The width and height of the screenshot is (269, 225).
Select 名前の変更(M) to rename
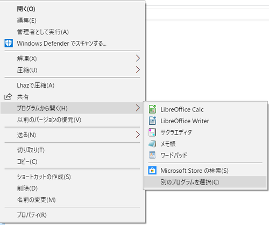tap(72, 200)
